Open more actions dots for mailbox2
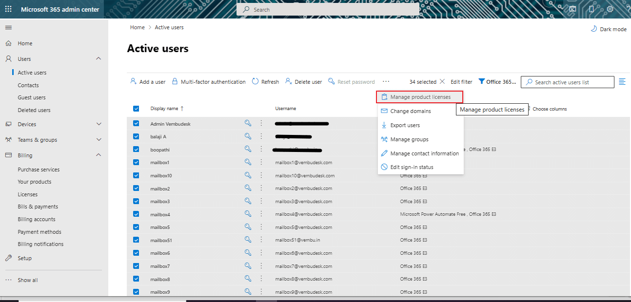The image size is (631, 302). (x=261, y=188)
